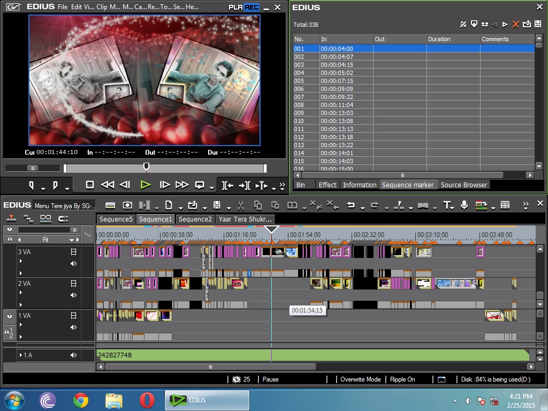This screenshot has width=548, height=411.
Task: Click the REC recorder mode button
Action: click(x=252, y=7)
